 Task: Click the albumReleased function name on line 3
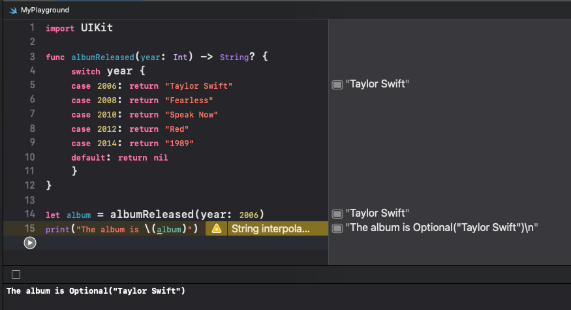pyautogui.click(x=102, y=57)
